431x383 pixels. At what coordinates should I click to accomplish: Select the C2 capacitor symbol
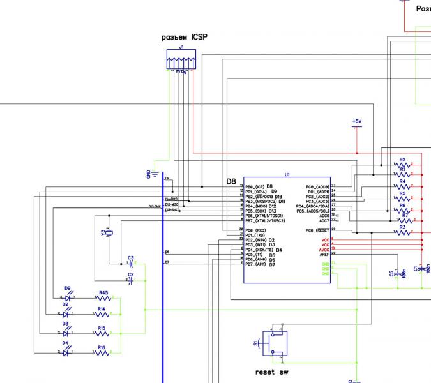[x=130, y=280]
